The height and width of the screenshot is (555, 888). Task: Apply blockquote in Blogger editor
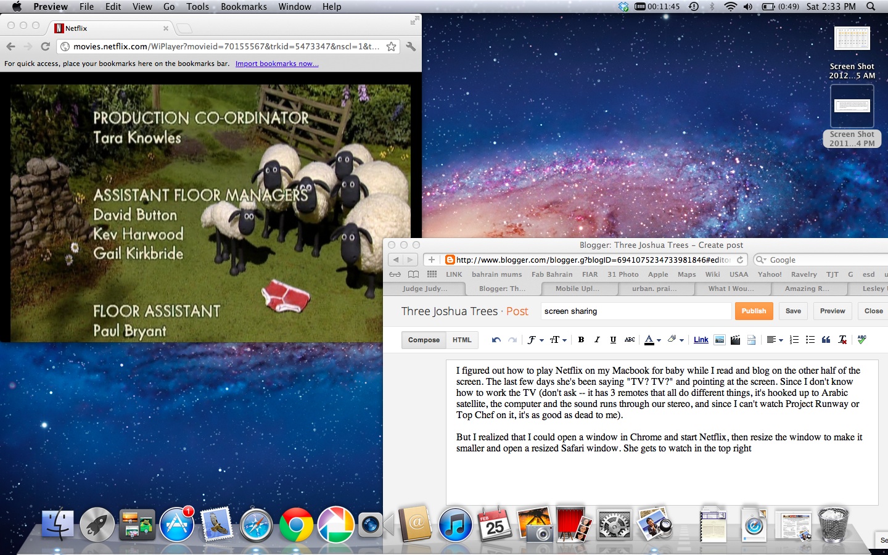pyautogui.click(x=826, y=340)
